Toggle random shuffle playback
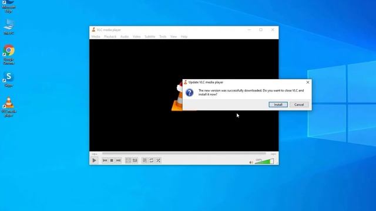Image resolution: width=376 pixels, height=211 pixels. pos(158,161)
